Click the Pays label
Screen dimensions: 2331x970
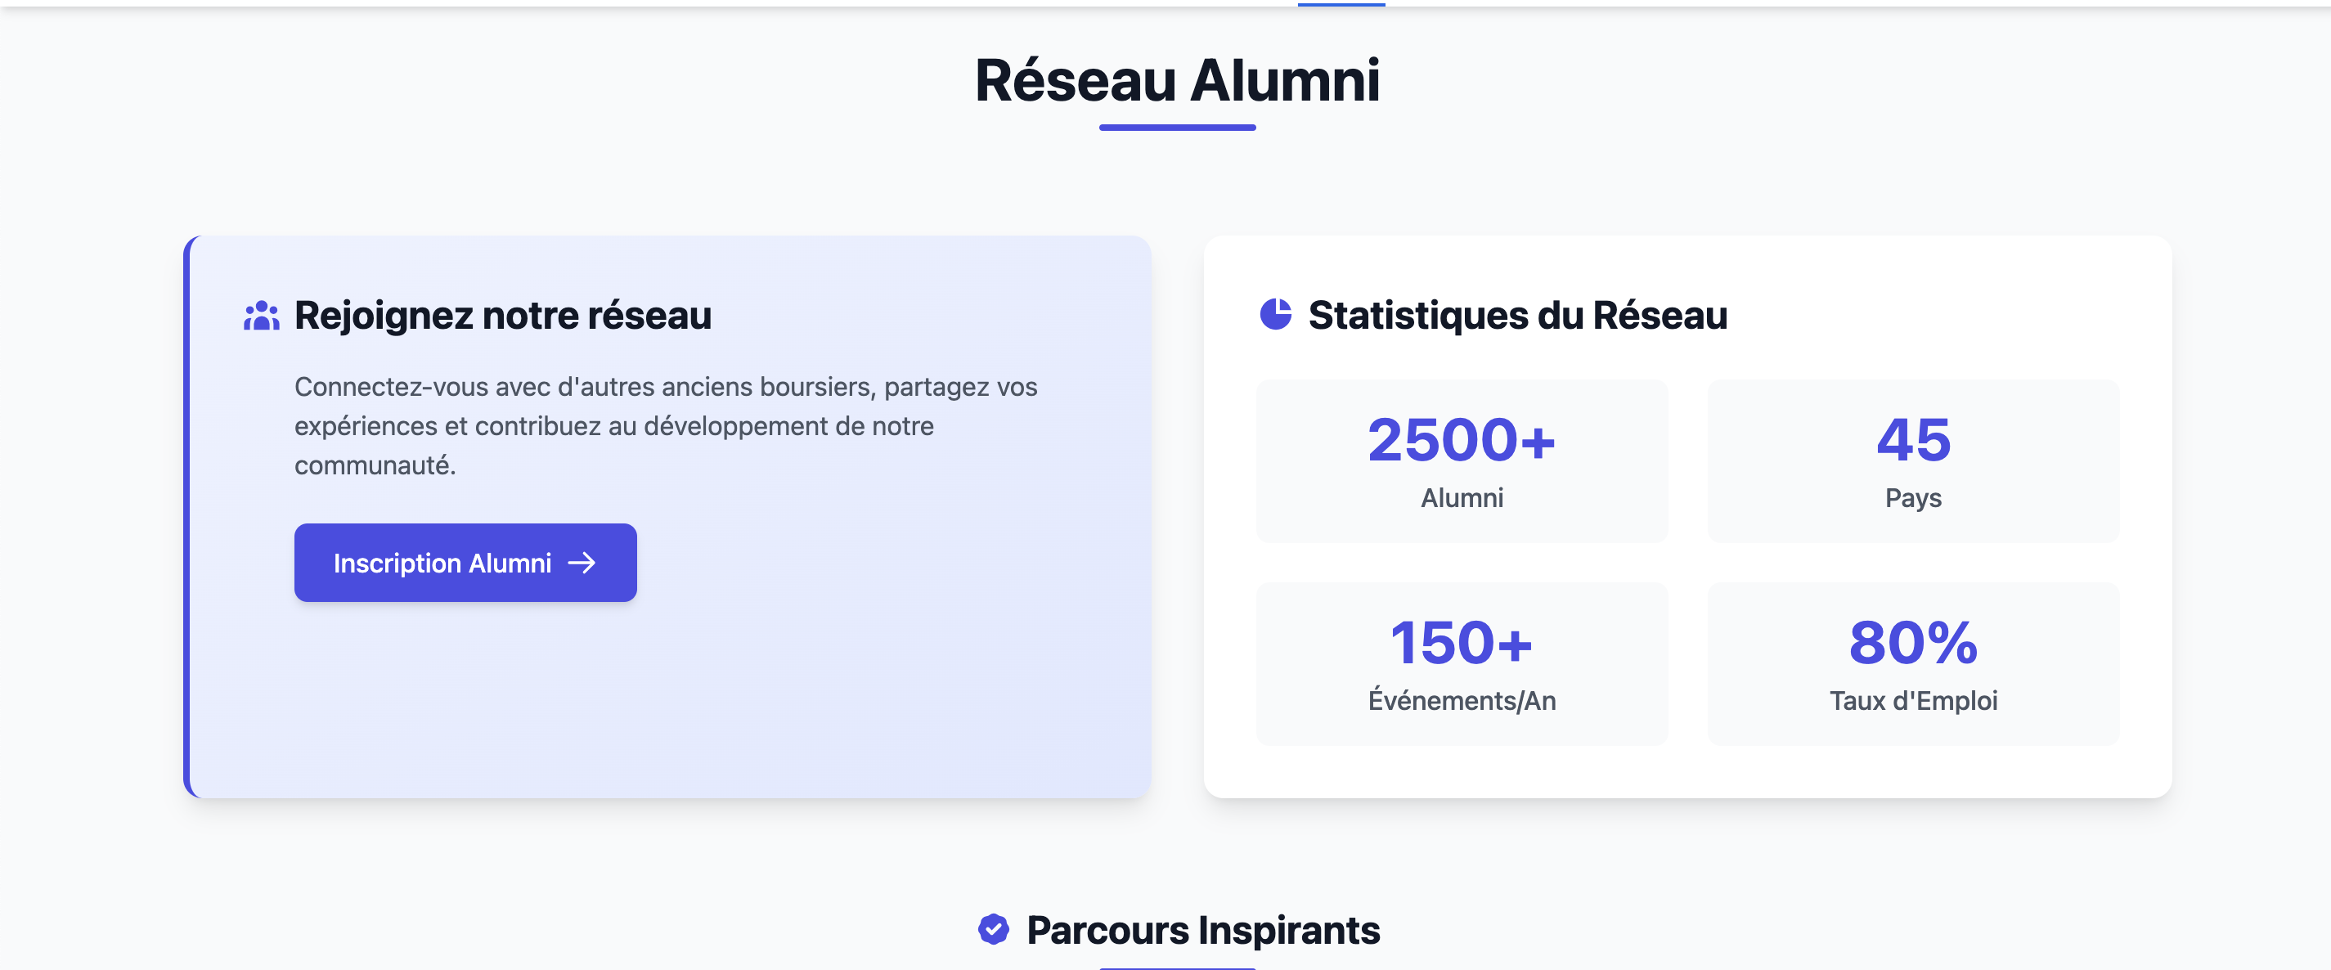click(x=1913, y=497)
